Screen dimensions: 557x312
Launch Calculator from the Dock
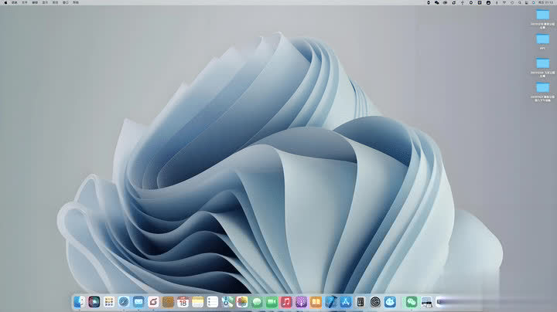coord(361,302)
